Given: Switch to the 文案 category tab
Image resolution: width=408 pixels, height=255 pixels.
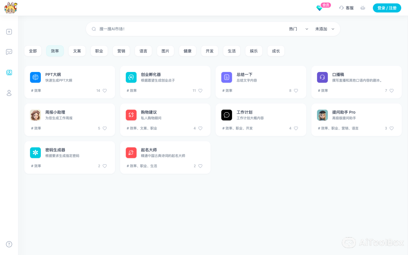Looking at the screenshot, I should pos(77,51).
